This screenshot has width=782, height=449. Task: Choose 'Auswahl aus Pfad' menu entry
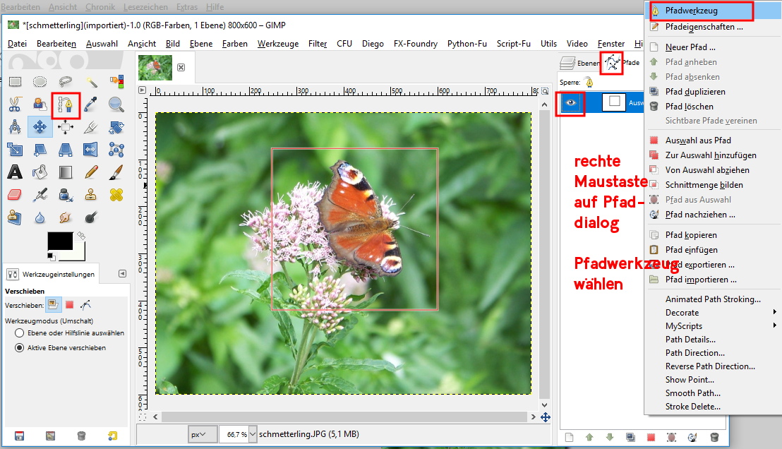[697, 140]
